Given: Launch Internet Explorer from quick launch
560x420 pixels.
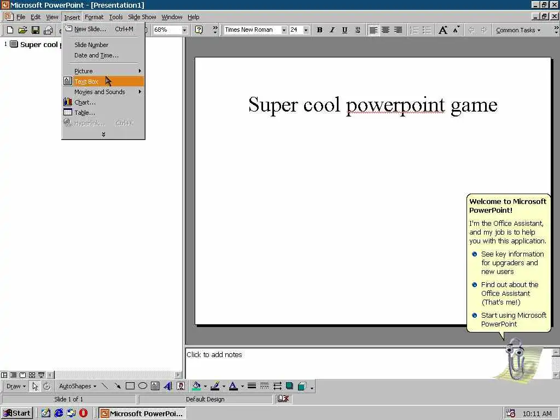Looking at the screenshot, I should tap(59, 413).
